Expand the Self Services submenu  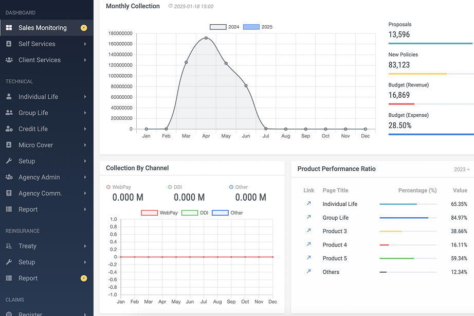click(x=85, y=44)
